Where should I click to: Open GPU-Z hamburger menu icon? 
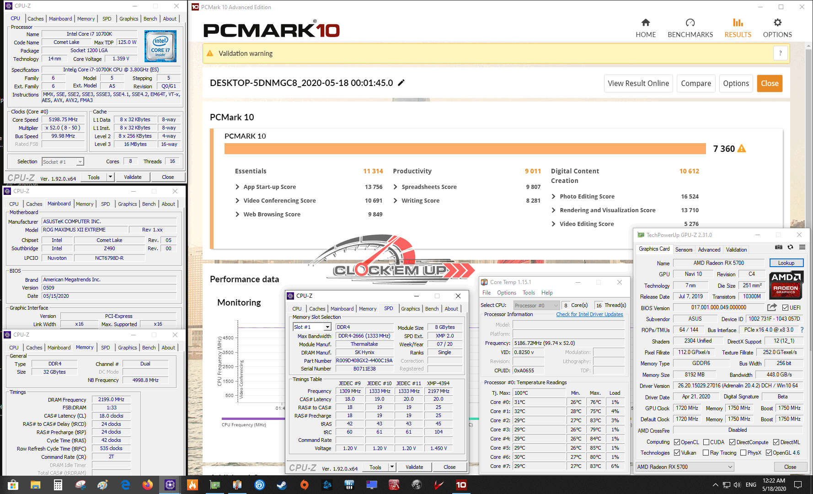(x=802, y=247)
